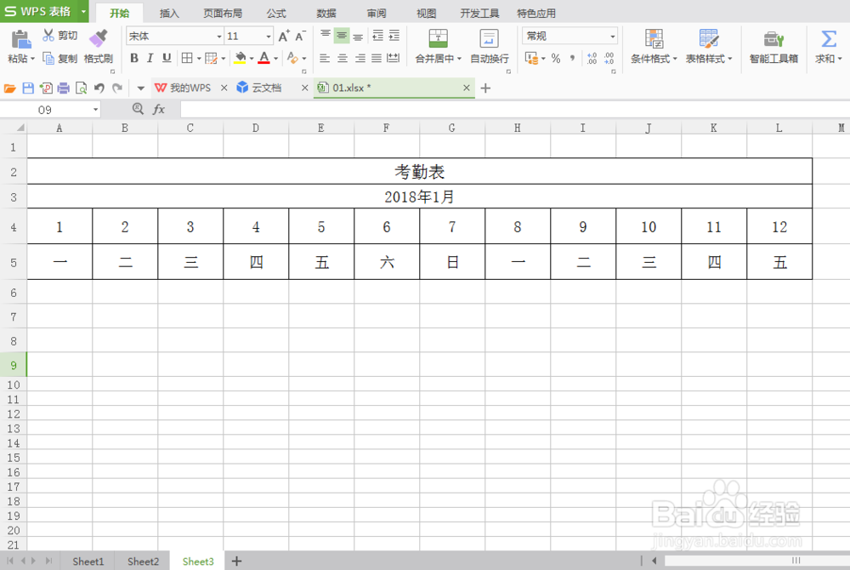This screenshot has width=850, height=570.
Task: Click the print preview icon
Action: pyautogui.click(x=80, y=88)
